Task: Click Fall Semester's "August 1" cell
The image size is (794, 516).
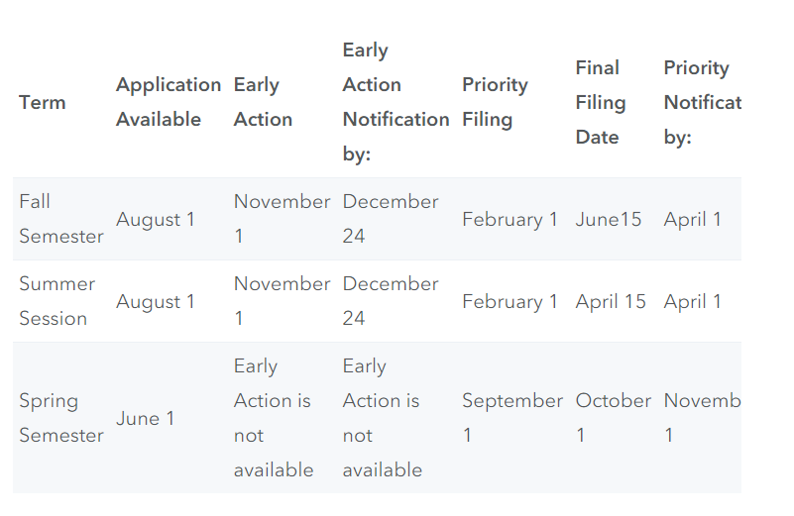Action: pyautogui.click(x=156, y=219)
